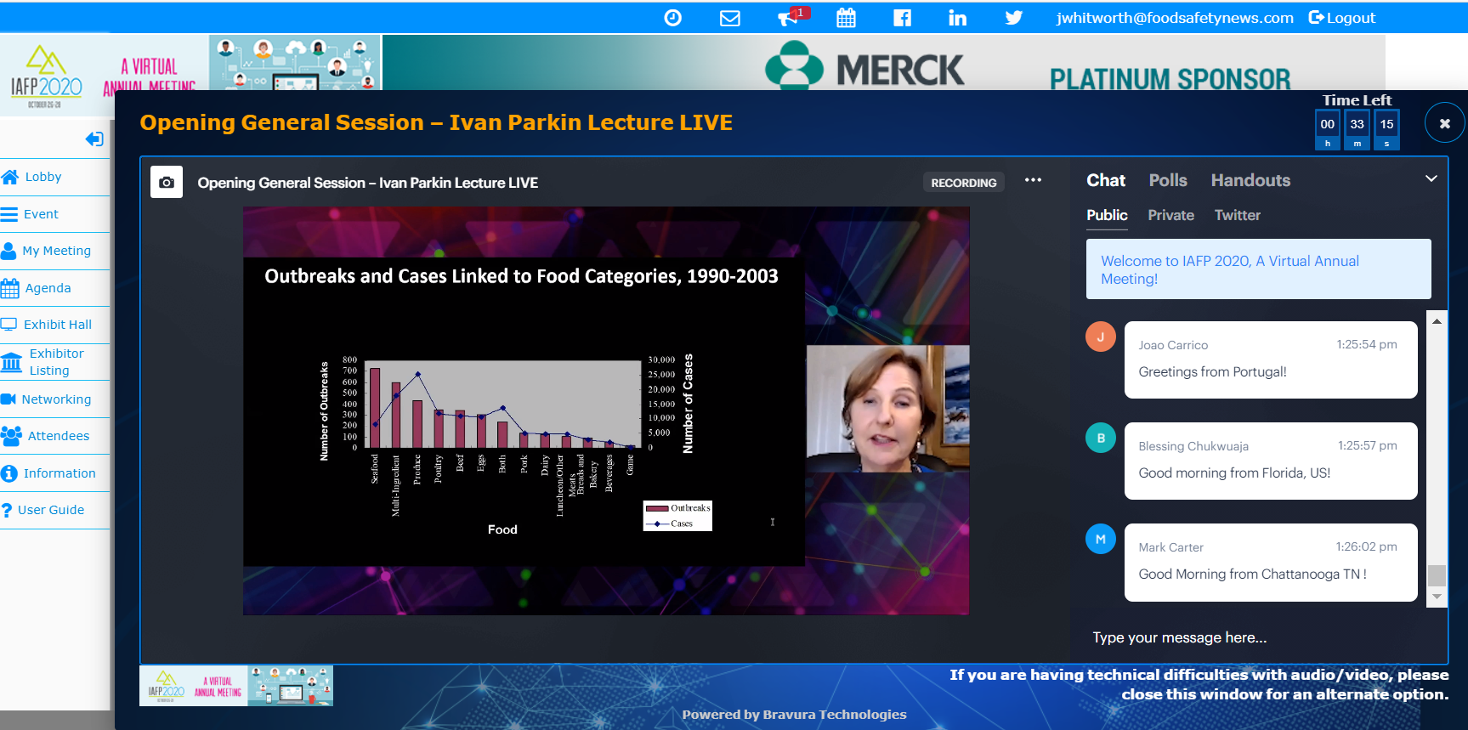
Task: Click the jwhitworth@foodsafetynews.com account email
Action: 1175,18
